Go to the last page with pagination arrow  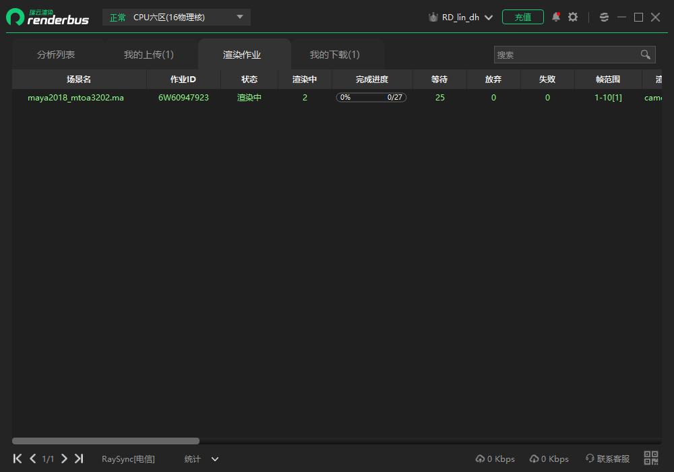(79, 458)
